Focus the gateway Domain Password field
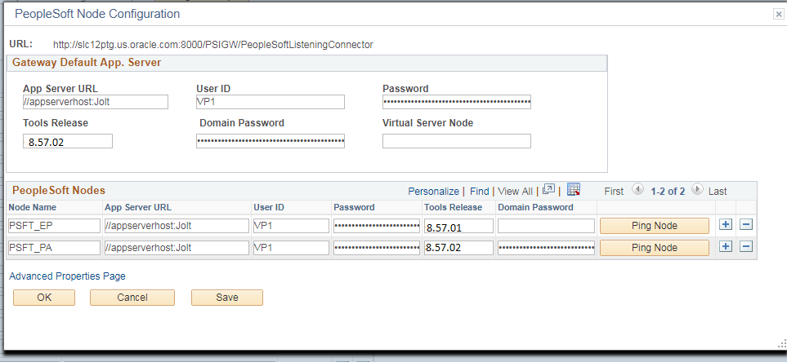Screen dimensions: 787x362 (271, 141)
